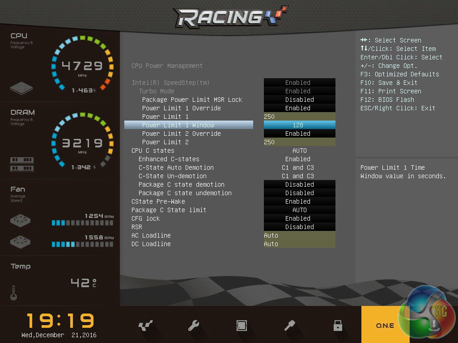Click the F10: Save & Exit hint

point(389,83)
